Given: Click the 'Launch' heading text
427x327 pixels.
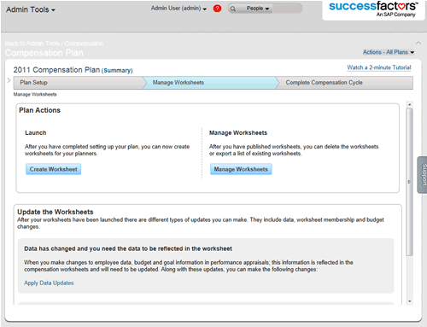Looking at the screenshot, I should click(36, 133).
